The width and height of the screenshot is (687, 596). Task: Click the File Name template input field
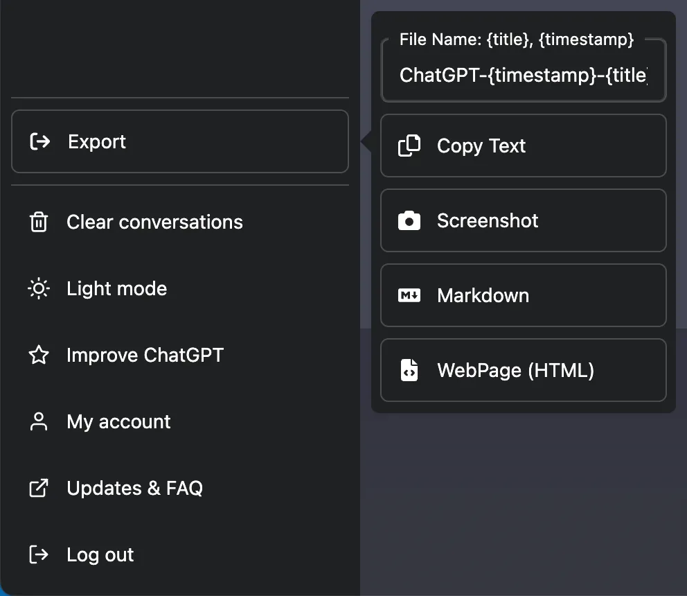pyautogui.click(x=523, y=75)
